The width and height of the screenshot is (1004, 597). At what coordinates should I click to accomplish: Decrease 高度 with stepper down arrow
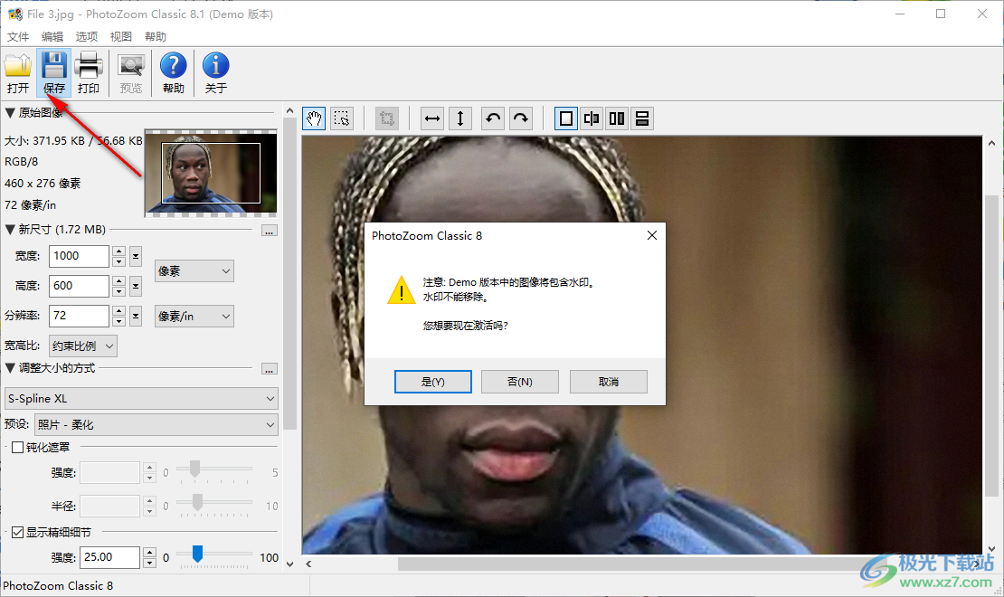click(x=118, y=291)
